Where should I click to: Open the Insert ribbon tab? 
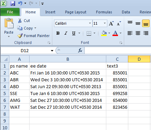[50, 12]
